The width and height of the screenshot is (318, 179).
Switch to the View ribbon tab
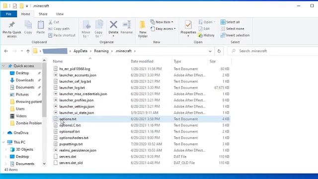tap(60, 14)
